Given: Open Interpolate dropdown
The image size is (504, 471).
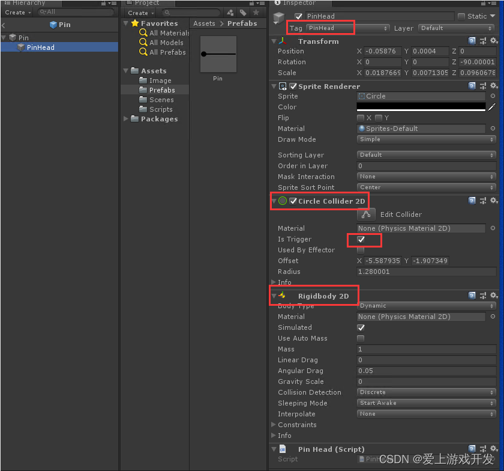Looking at the screenshot, I should [x=426, y=414].
